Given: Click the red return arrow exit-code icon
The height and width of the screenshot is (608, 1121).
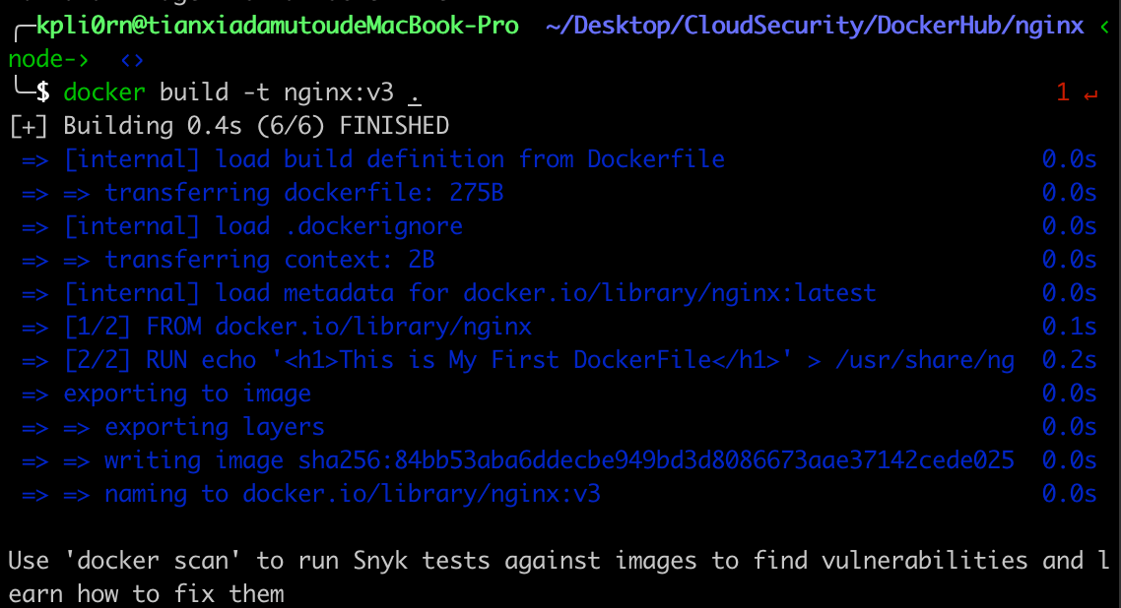Looking at the screenshot, I should click(1090, 94).
